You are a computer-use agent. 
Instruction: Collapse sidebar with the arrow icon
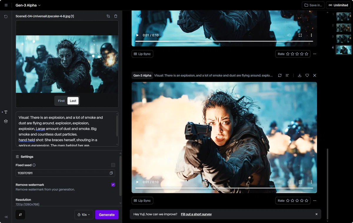coord(6,217)
